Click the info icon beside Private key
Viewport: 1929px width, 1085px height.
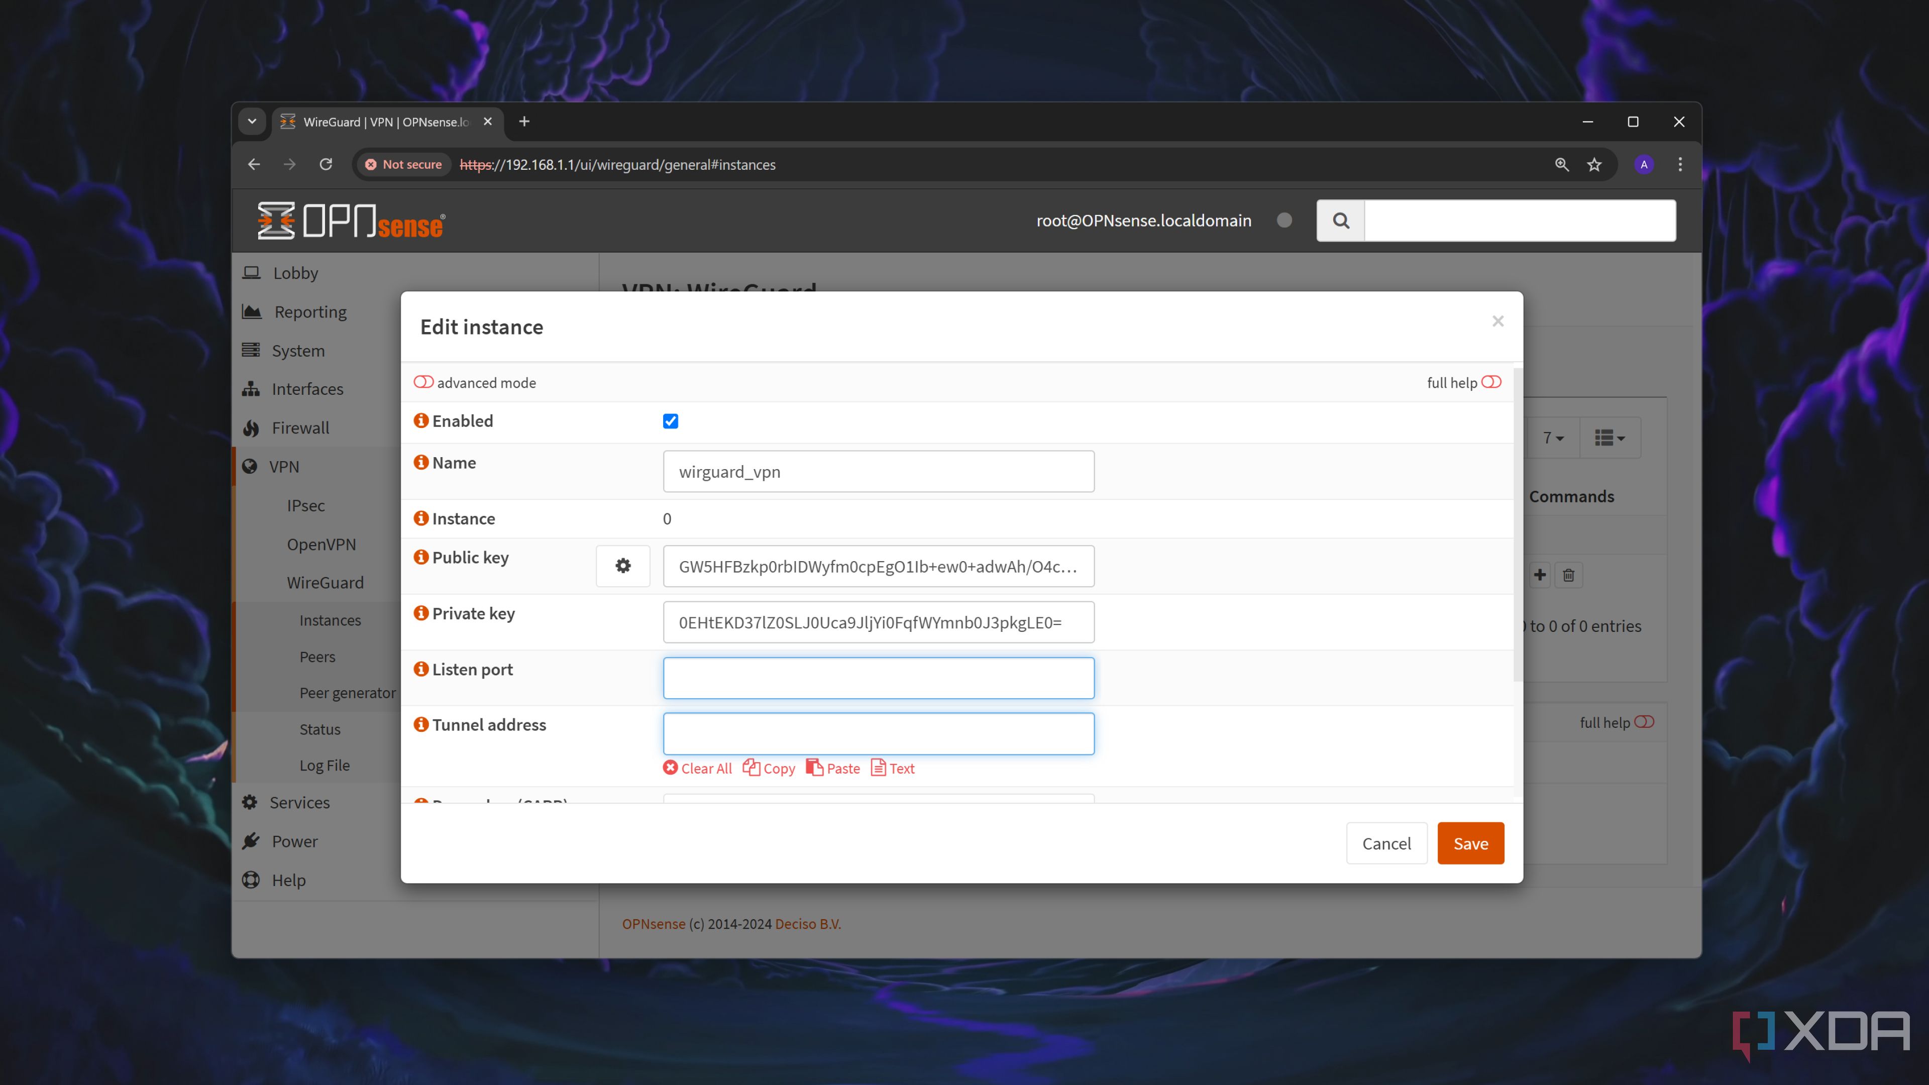[421, 613]
